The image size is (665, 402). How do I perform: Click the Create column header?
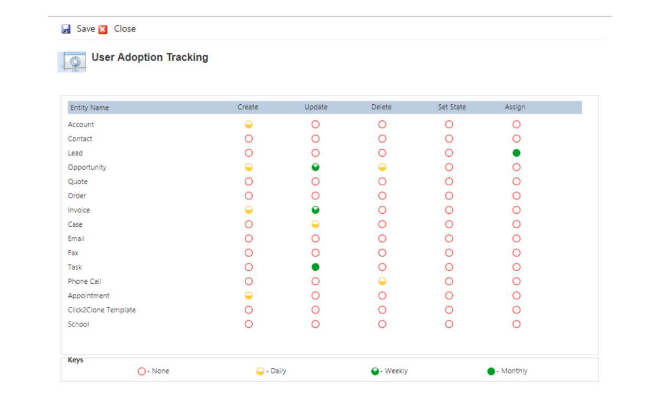[x=248, y=107]
